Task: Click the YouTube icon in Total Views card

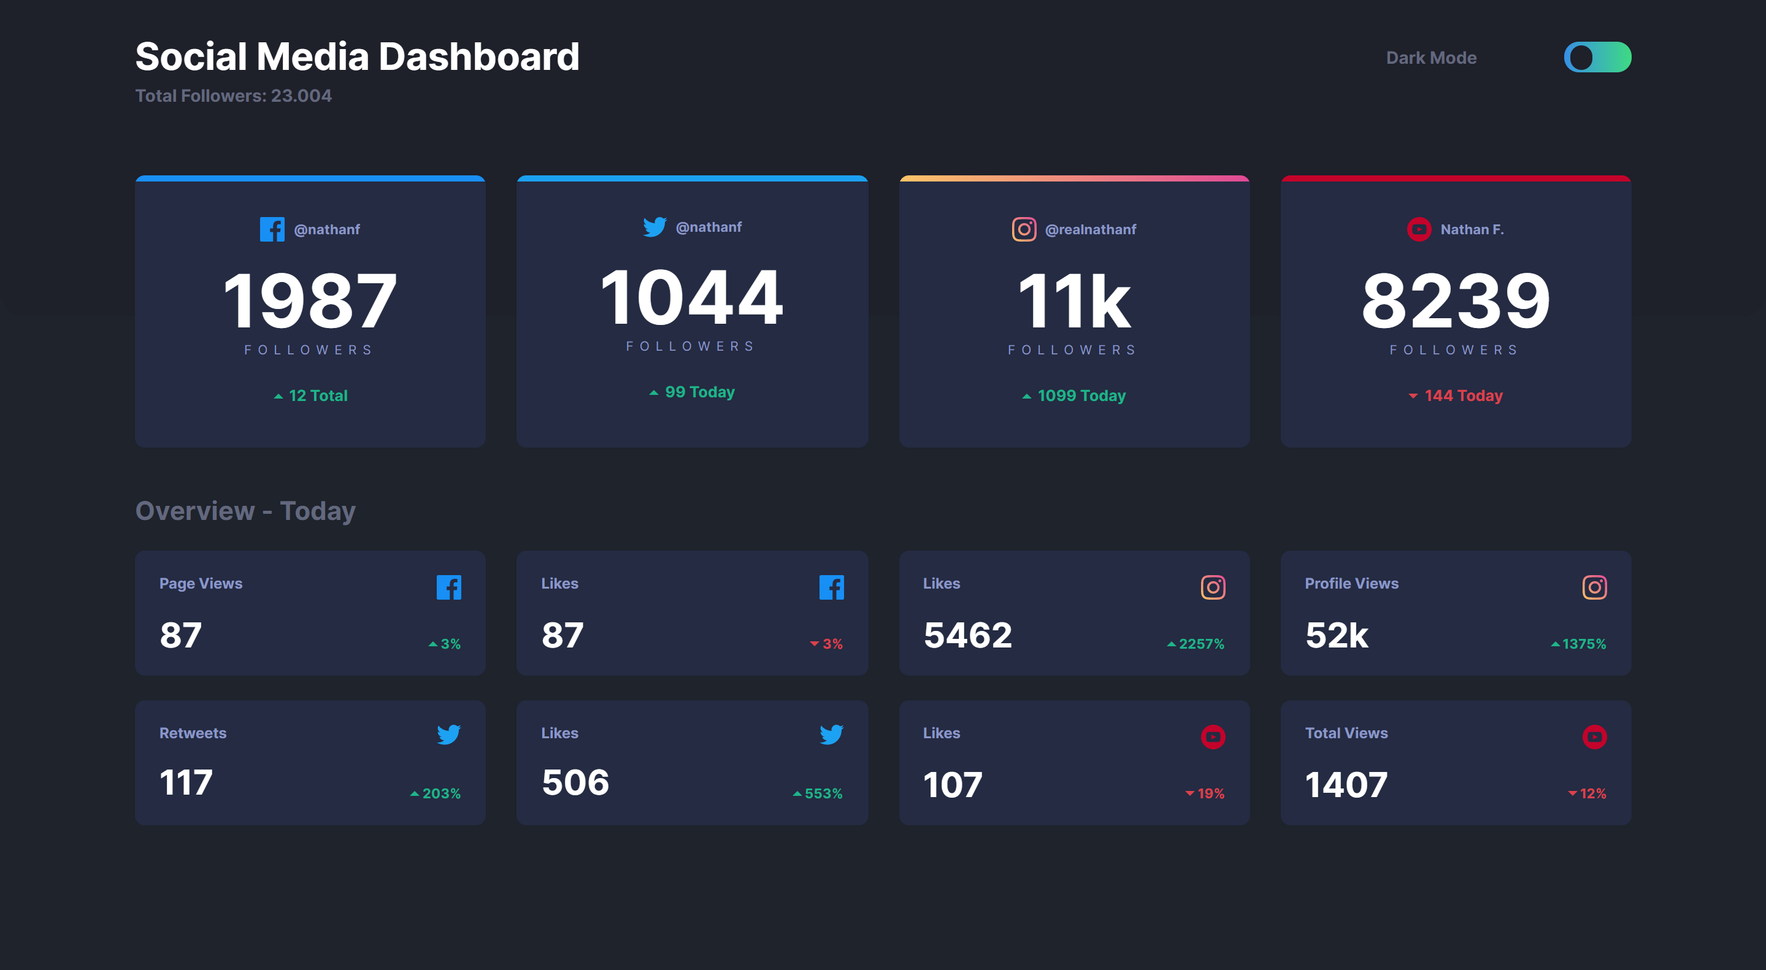Action: (1594, 736)
